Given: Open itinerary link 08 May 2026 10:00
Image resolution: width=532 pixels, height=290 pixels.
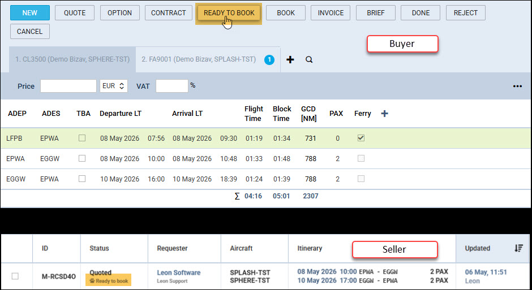Looking at the screenshot, I should 327,271.
